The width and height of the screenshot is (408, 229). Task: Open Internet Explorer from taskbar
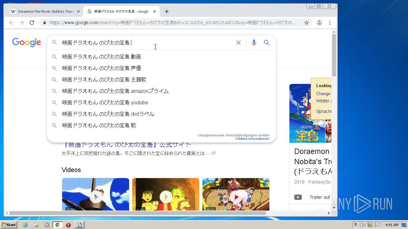[25, 225]
